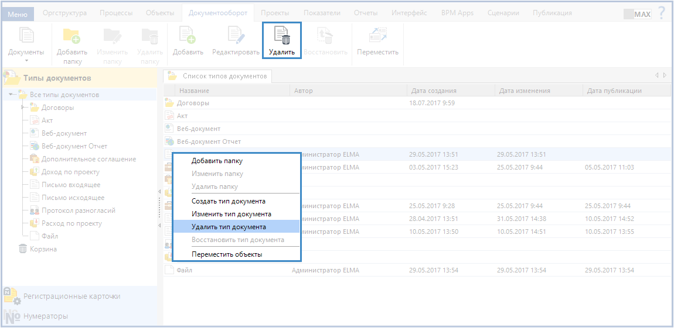Image resolution: width=674 pixels, height=328 pixels.
Task: Select Переместить объекты in context menu
Action: coord(227,254)
